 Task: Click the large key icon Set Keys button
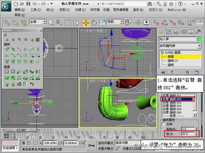pyautogui.click(x=91, y=146)
